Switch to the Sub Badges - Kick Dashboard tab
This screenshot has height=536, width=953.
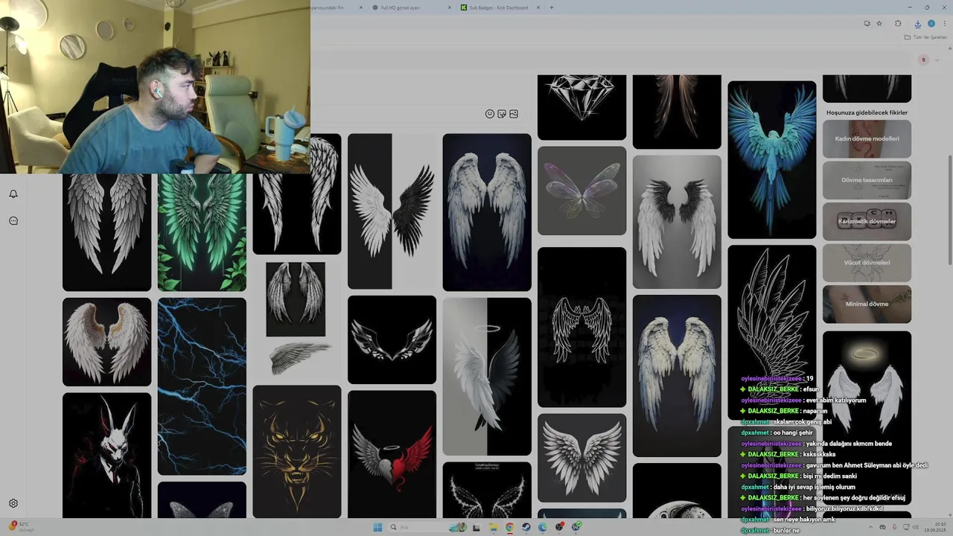tap(499, 7)
